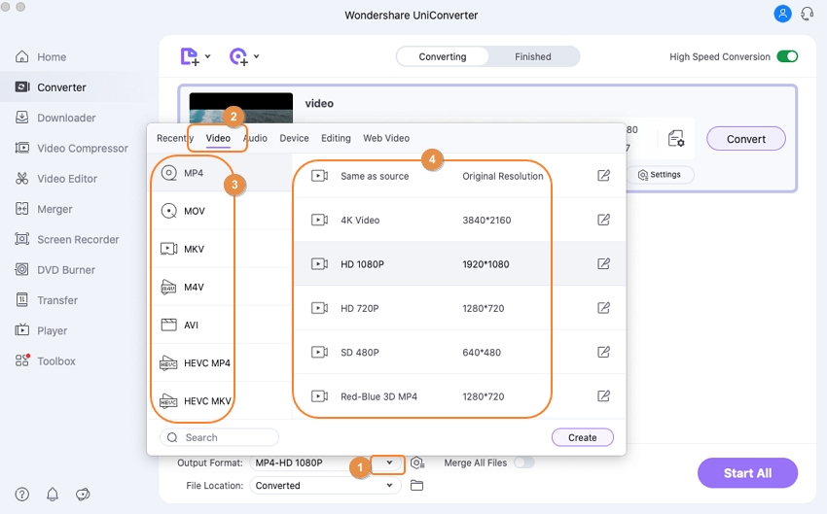The image size is (827, 514).
Task: Enable the Merge All Files toggle
Action: 523,463
